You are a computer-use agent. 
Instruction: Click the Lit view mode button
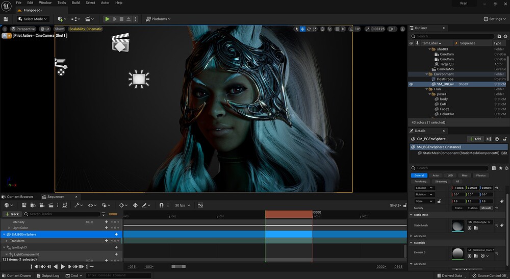(x=45, y=29)
